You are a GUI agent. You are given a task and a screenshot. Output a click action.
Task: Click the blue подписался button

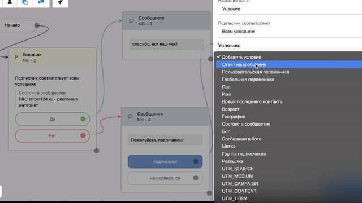point(165,162)
